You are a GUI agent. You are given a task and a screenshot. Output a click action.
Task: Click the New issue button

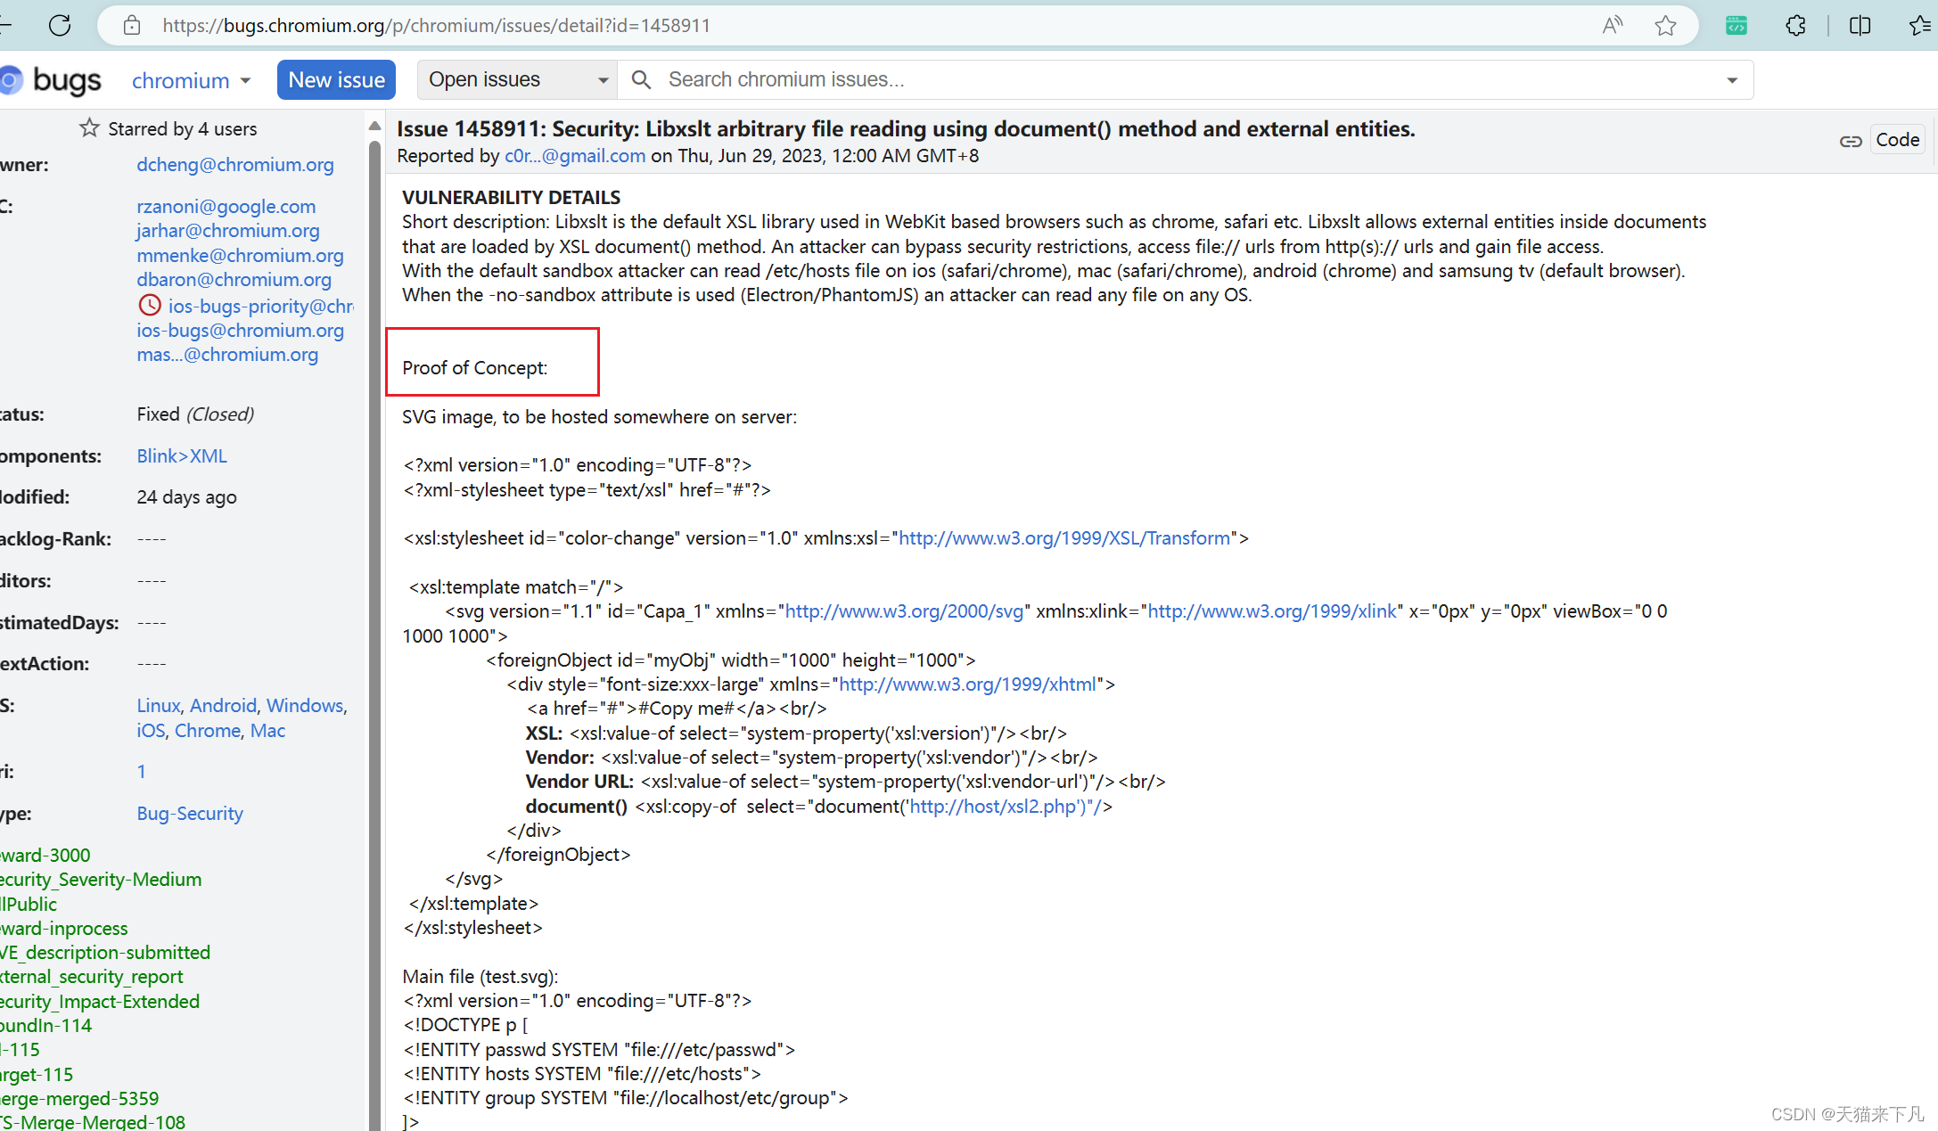click(x=336, y=79)
